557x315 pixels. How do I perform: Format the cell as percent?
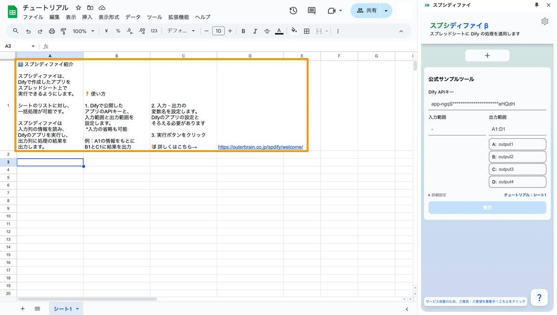click(x=118, y=31)
